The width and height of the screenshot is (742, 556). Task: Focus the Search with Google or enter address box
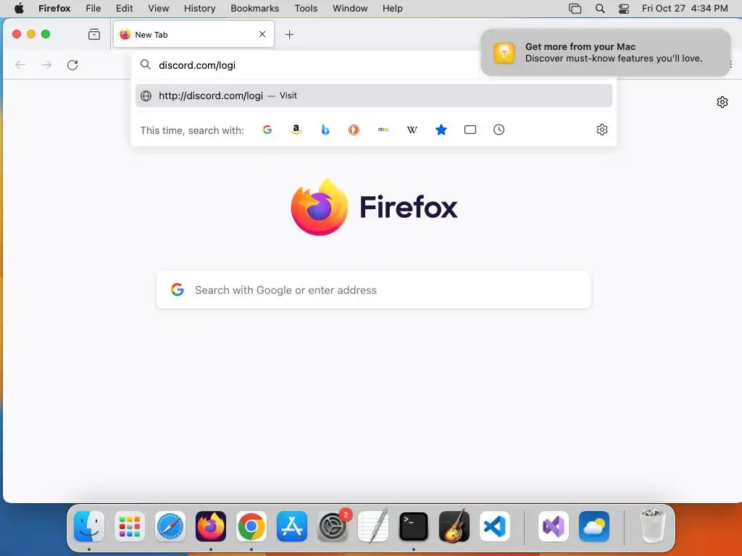(374, 290)
